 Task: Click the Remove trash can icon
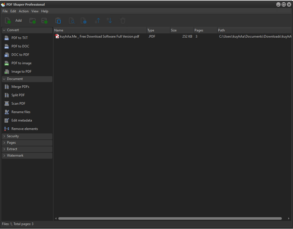coord(123,20)
